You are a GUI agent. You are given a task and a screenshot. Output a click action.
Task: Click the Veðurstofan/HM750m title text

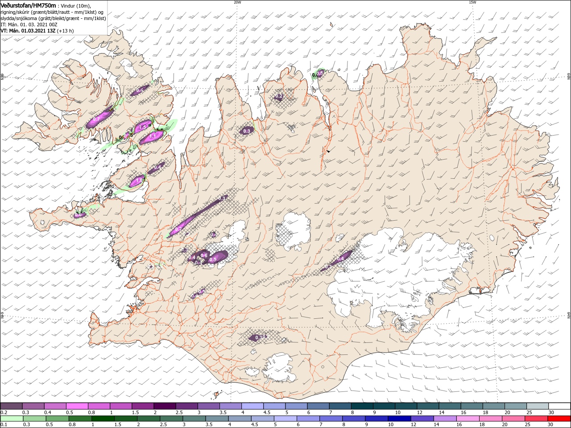pyautogui.click(x=29, y=5)
